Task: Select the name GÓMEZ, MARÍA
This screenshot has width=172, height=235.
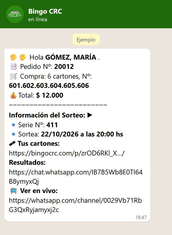Action: [x=71, y=57]
